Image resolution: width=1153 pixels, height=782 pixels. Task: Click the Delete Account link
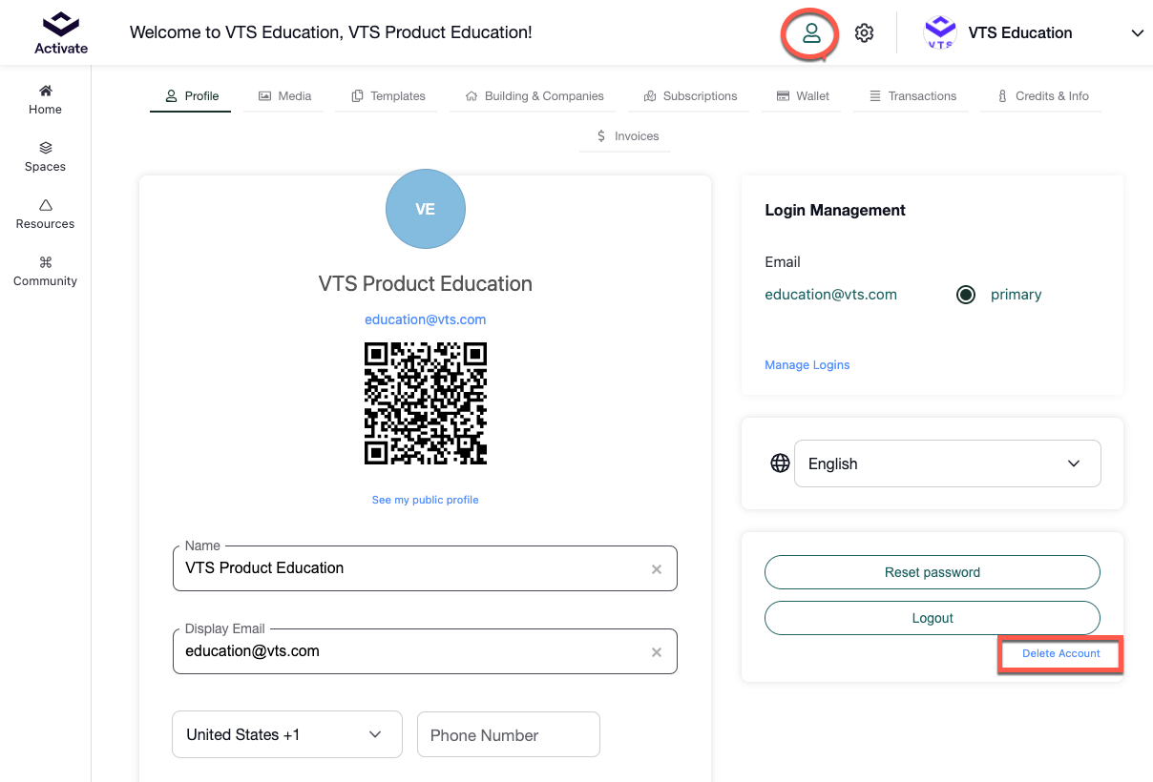click(1060, 654)
